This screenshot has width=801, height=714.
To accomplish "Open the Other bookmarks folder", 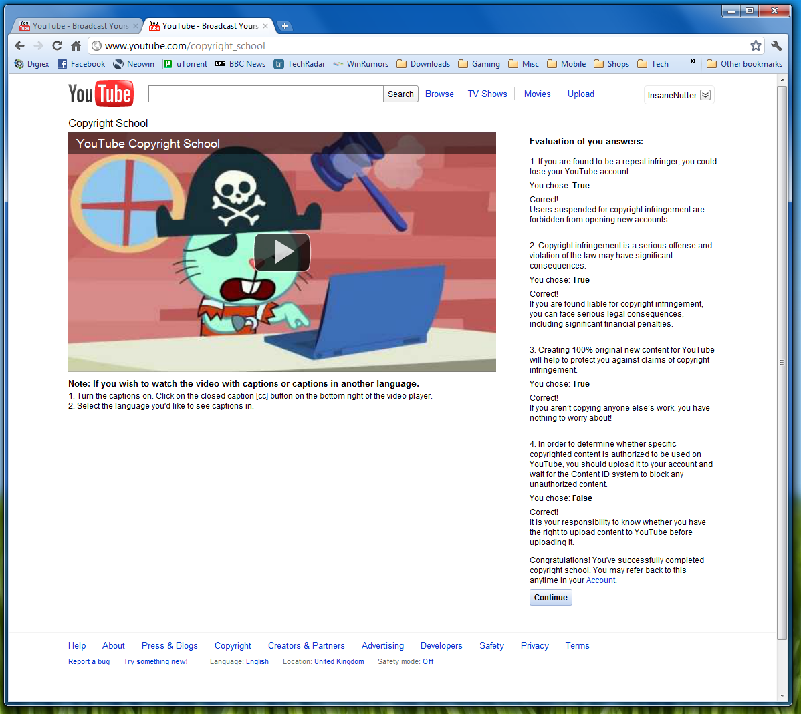I will point(744,64).
